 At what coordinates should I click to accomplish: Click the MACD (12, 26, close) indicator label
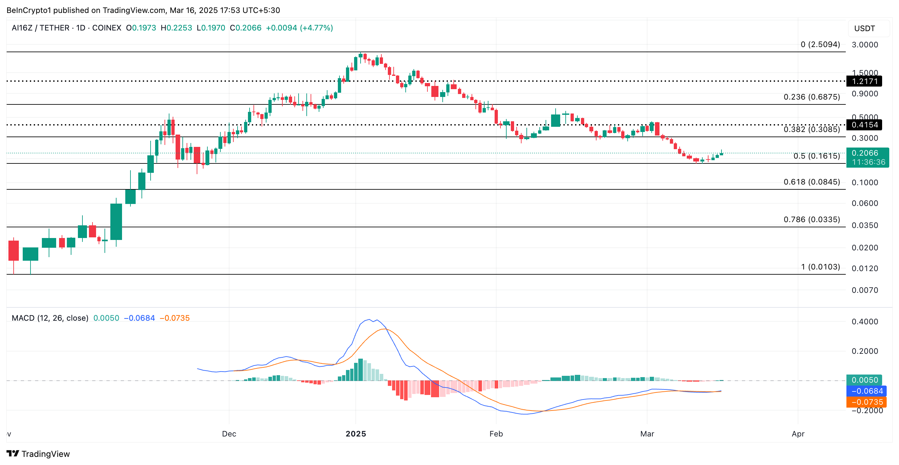coord(50,318)
